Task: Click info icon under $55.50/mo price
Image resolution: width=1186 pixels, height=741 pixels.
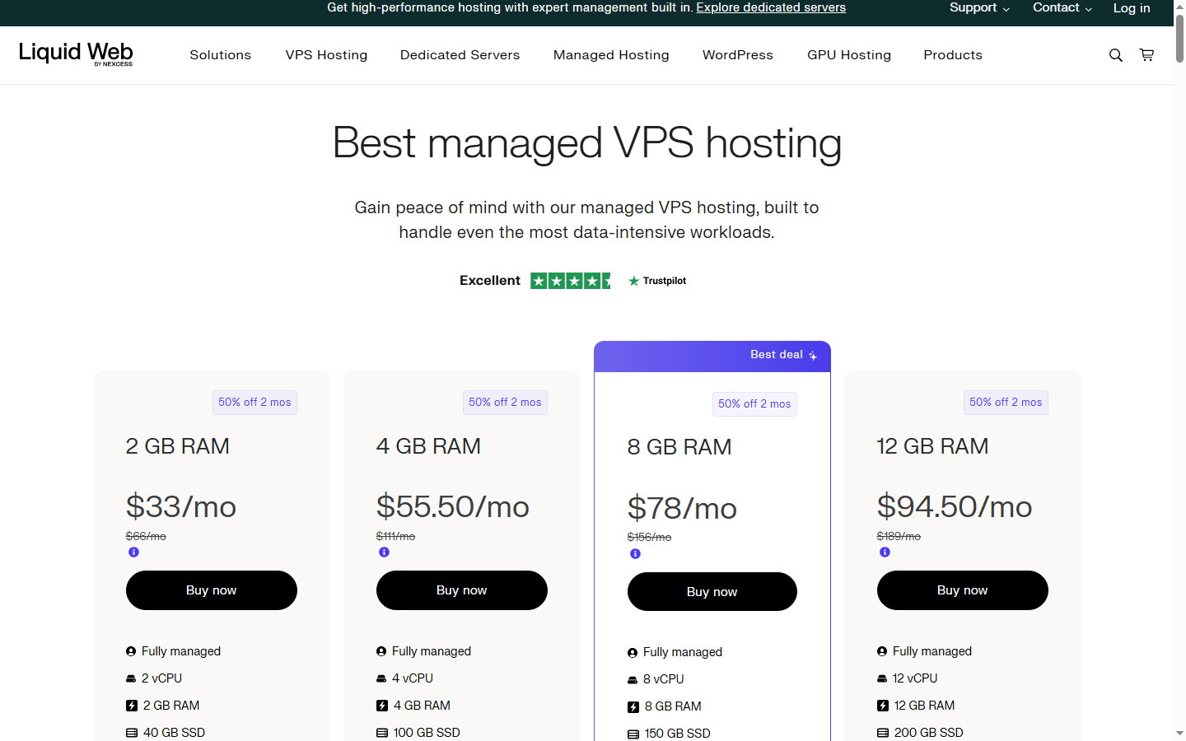Action: pos(384,552)
